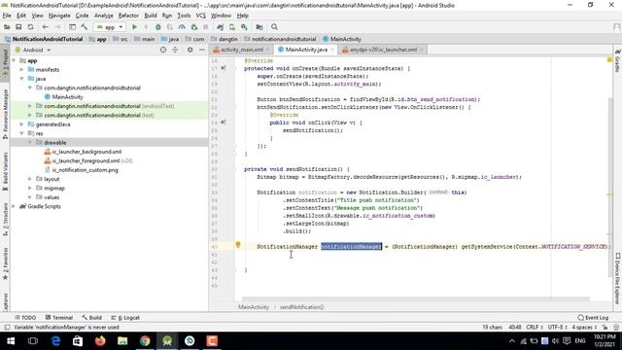
Task: Expand the layout folder
Action: (x=30, y=179)
